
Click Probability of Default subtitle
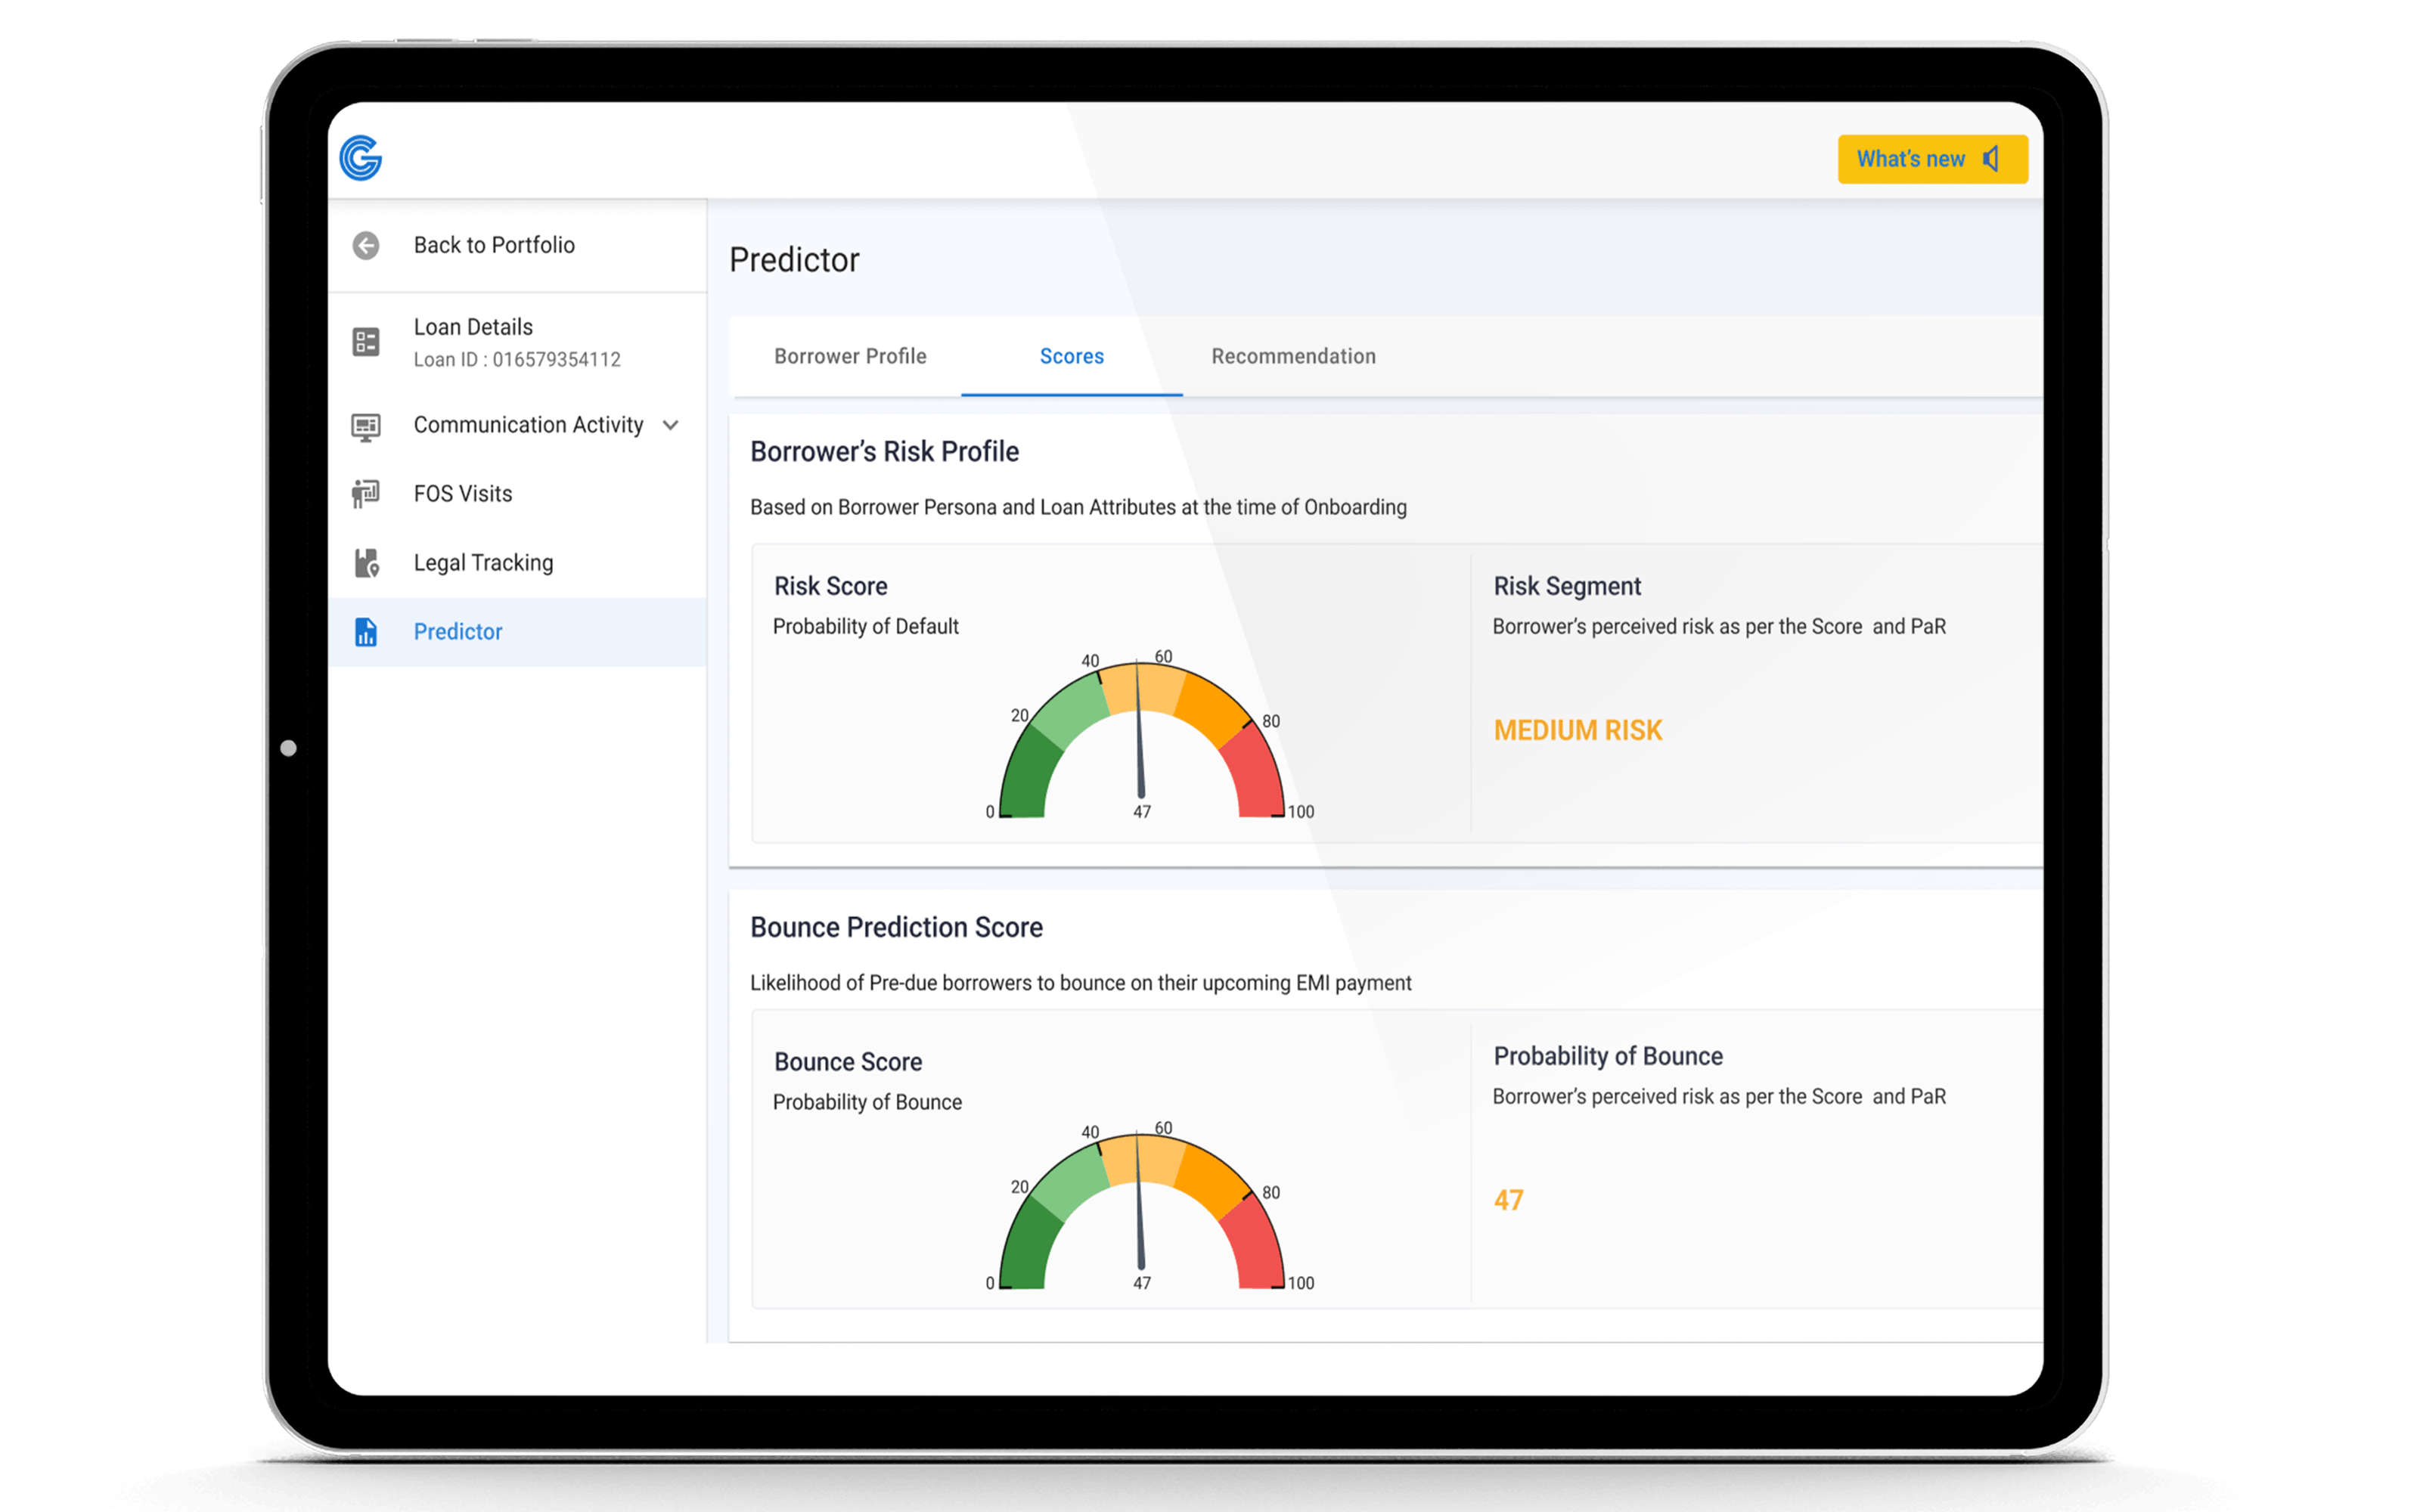click(x=865, y=627)
